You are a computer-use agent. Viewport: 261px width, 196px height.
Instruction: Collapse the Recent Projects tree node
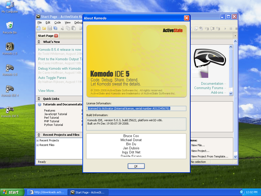click(38, 140)
